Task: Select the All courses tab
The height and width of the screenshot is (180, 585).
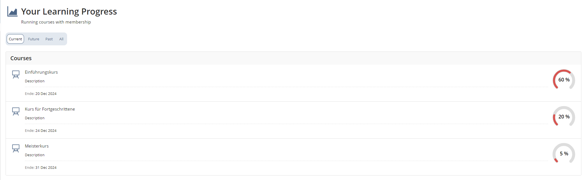Action: (61, 39)
